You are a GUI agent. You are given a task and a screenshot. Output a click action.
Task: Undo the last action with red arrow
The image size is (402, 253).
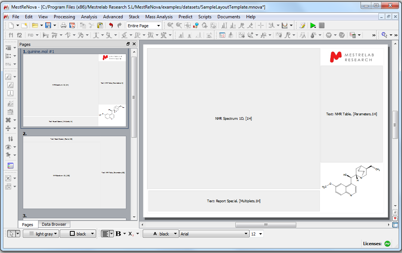111,25
